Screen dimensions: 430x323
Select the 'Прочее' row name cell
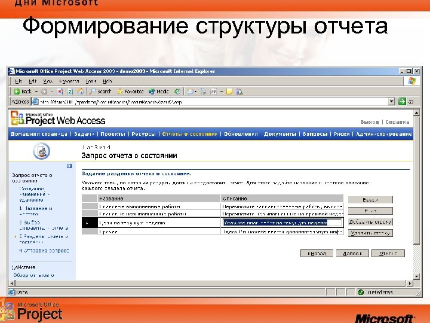point(159,232)
